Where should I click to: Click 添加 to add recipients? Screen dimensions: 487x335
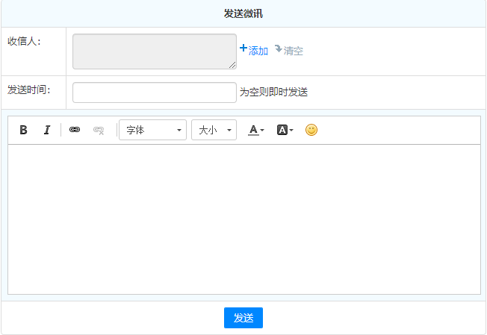coord(254,51)
